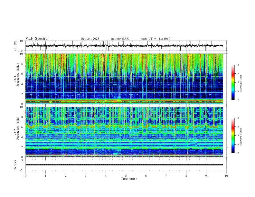This screenshot has height=197, width=255.
Task: Select the 'start UT = 18:10:0' label
Action: point(156,39)
